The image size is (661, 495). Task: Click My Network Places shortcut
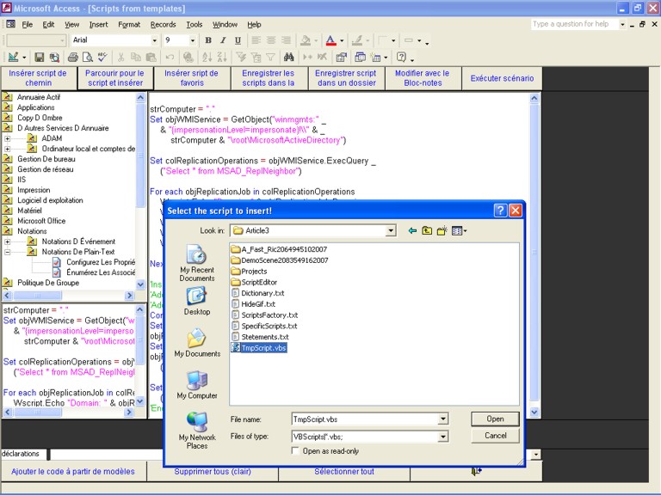coord(197,431)
